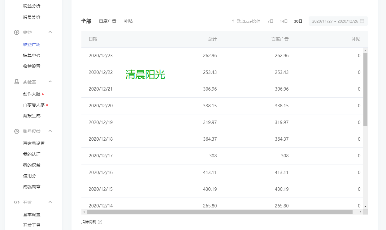Open 结算中心 in the sidebar
Image resolution: width=386 pixels, height=230 pixels.
click(32, 55)
